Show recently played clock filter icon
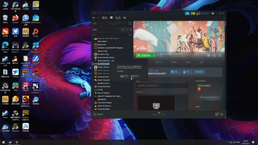The image size is (258, 145). tap(127, 30)
